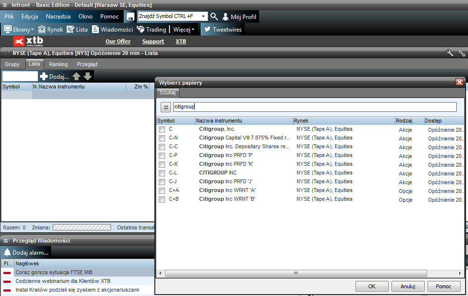Image resolution: width=468 pixels, height=296 pixels.
Task: Open the XTB link
Action: coord(181,41)
